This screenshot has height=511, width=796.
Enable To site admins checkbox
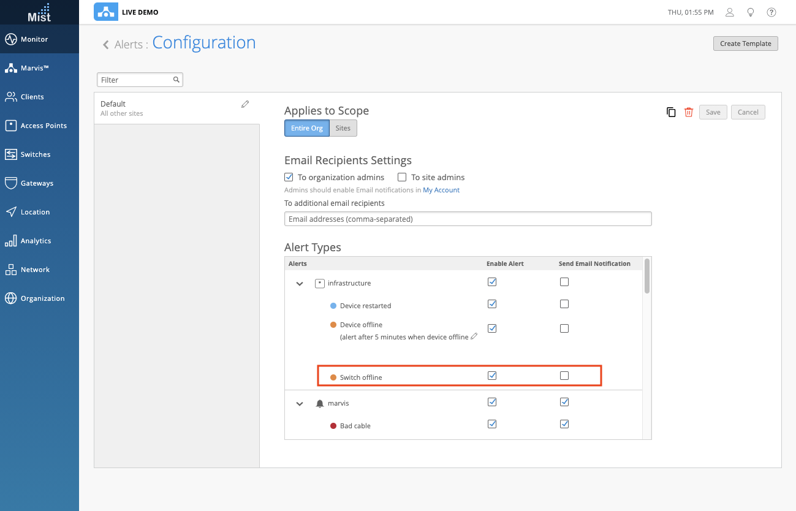click(402, 177)
